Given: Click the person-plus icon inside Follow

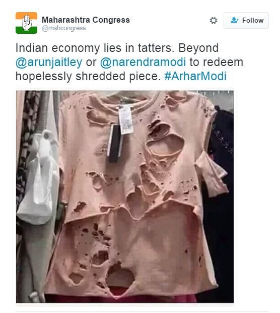Looking at the screenshot, I should pos(235,20).
